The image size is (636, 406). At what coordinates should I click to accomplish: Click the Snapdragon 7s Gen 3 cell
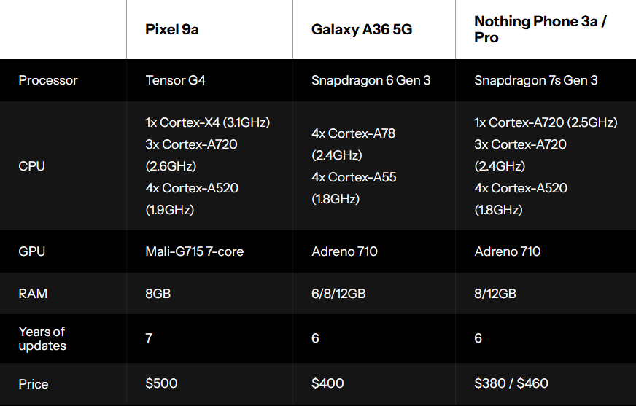point(536,80)
